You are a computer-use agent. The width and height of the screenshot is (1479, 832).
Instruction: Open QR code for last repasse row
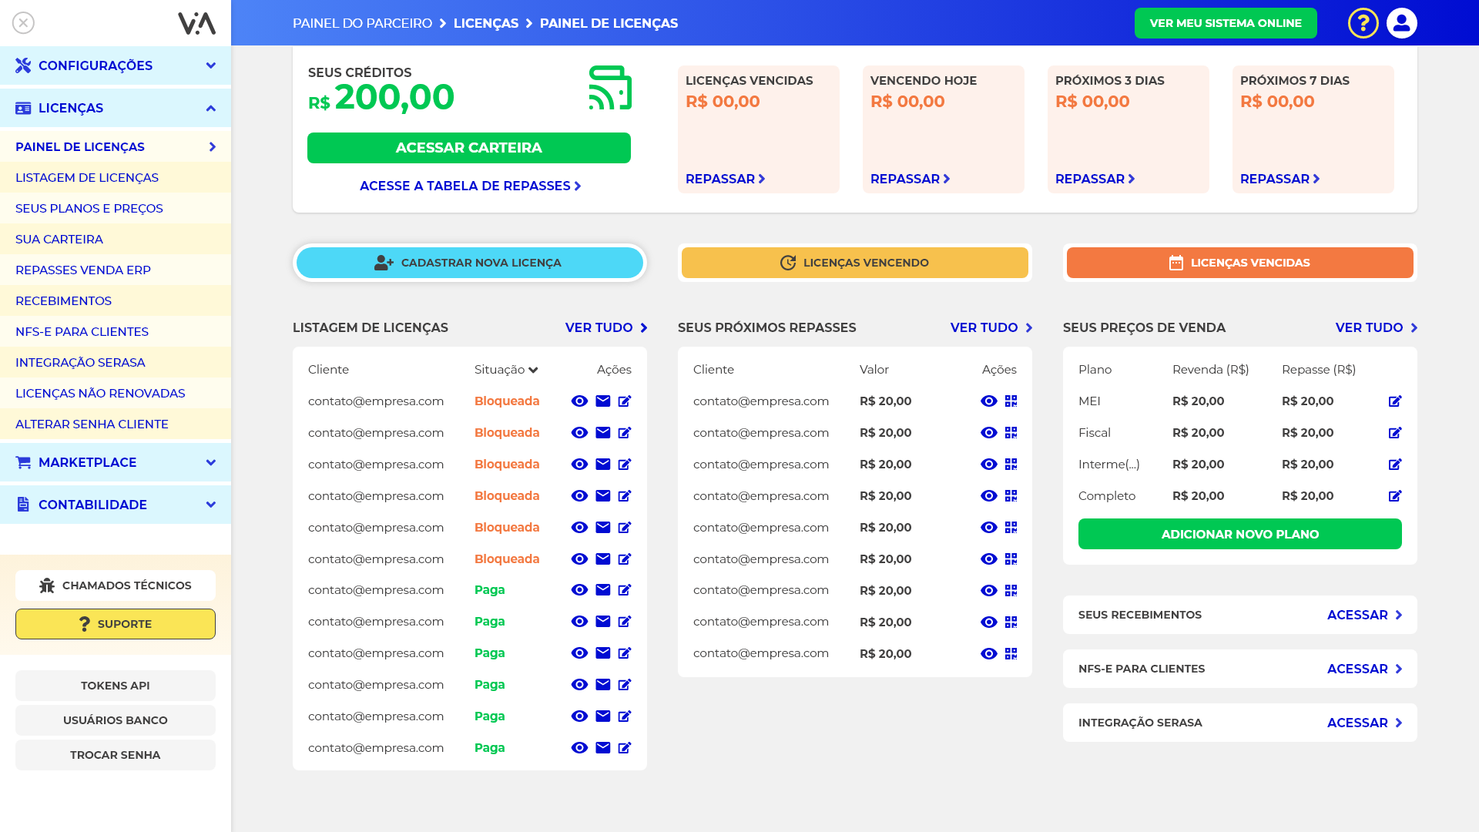click(x=1011, y=654)
